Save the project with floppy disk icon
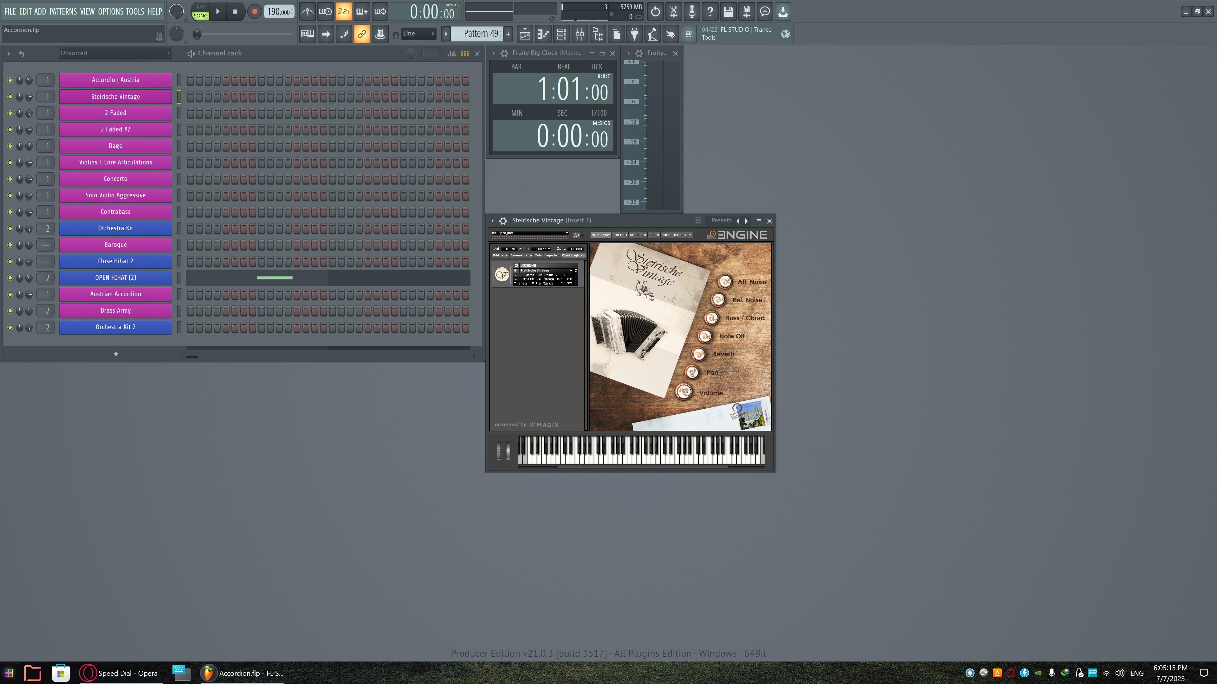The width and height of the screenshot is (1217, 684). pos(728,11)
